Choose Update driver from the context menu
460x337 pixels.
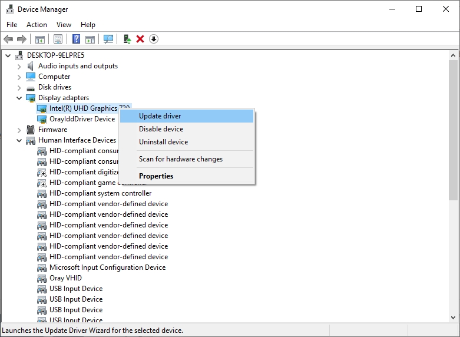[x=187, y=116]
